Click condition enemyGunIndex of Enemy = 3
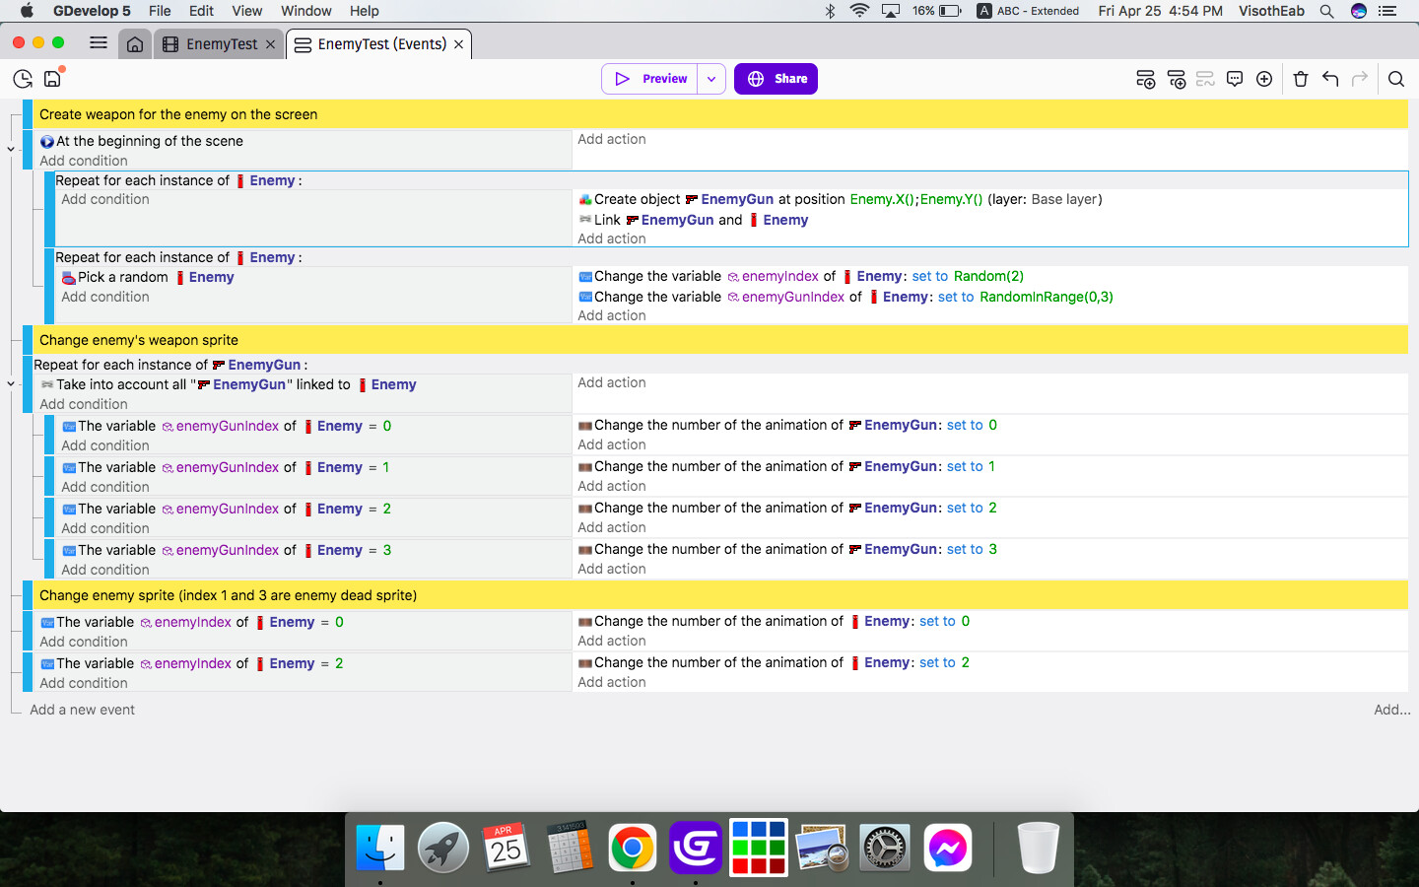 click(x=227, y=550)
